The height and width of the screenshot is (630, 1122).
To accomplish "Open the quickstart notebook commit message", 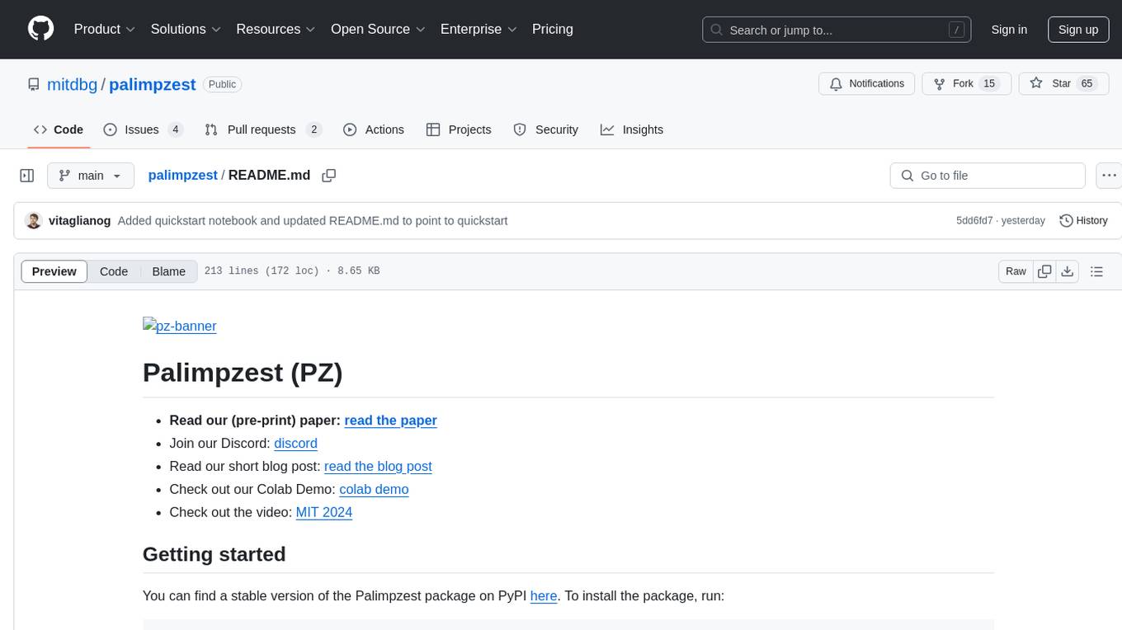I will click(x=313, y=221).
